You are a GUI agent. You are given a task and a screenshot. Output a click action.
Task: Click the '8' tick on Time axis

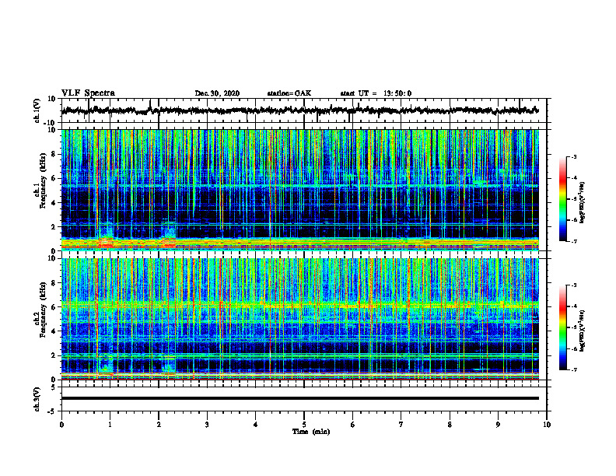(x=450, y=425)
